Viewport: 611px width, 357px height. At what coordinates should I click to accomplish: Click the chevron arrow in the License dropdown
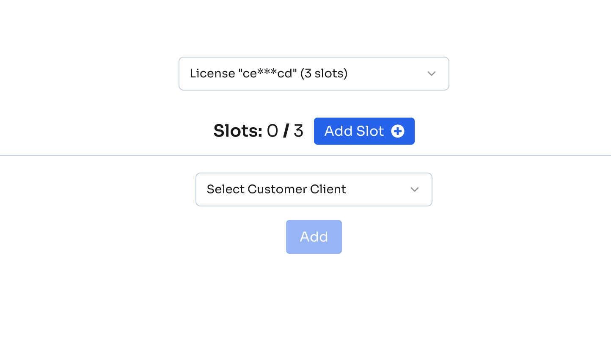431,74
